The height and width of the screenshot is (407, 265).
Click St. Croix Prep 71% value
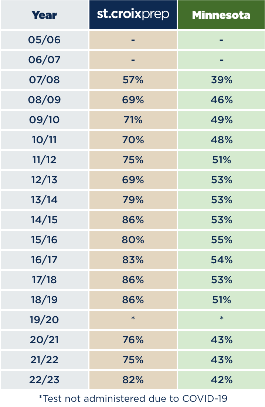pyautogui.click(x=133, y=120)
